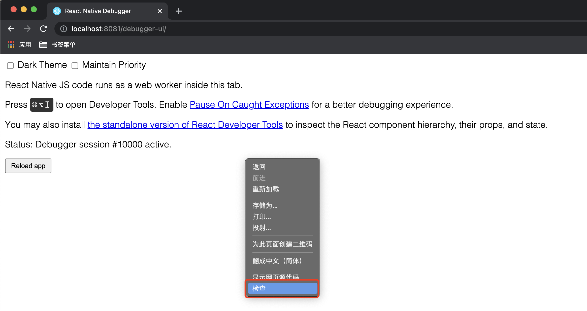Close the React Native Debugger tab
This screenshot has width=587, height=311.
pos(159,11)
